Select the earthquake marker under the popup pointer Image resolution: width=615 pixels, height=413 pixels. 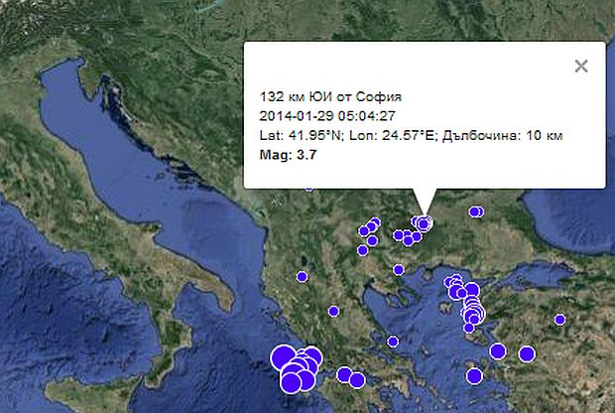424,224
